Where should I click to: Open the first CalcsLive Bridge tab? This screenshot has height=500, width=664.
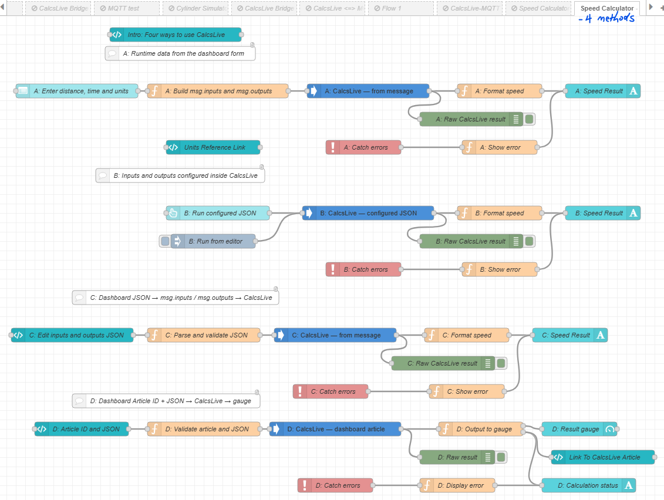[x=58, y=8]
